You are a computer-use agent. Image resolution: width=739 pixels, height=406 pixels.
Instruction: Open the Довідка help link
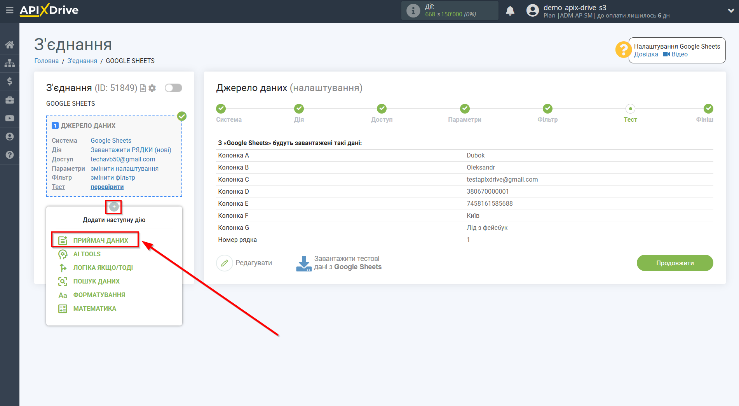click(646, 54)
